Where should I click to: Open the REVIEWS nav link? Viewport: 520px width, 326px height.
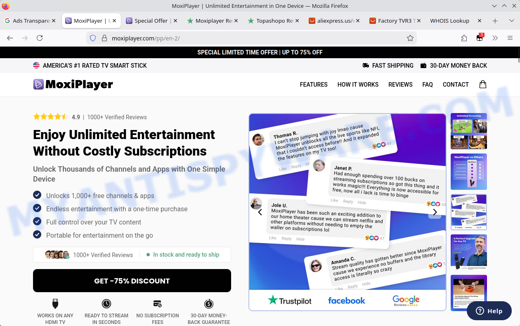click(x=400, y=85)
